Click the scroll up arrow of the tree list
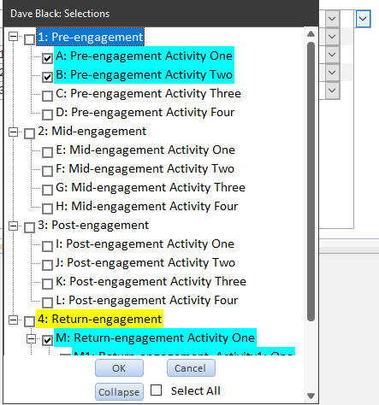This screenshot has height=405, width=379. [x=311, y=34]
